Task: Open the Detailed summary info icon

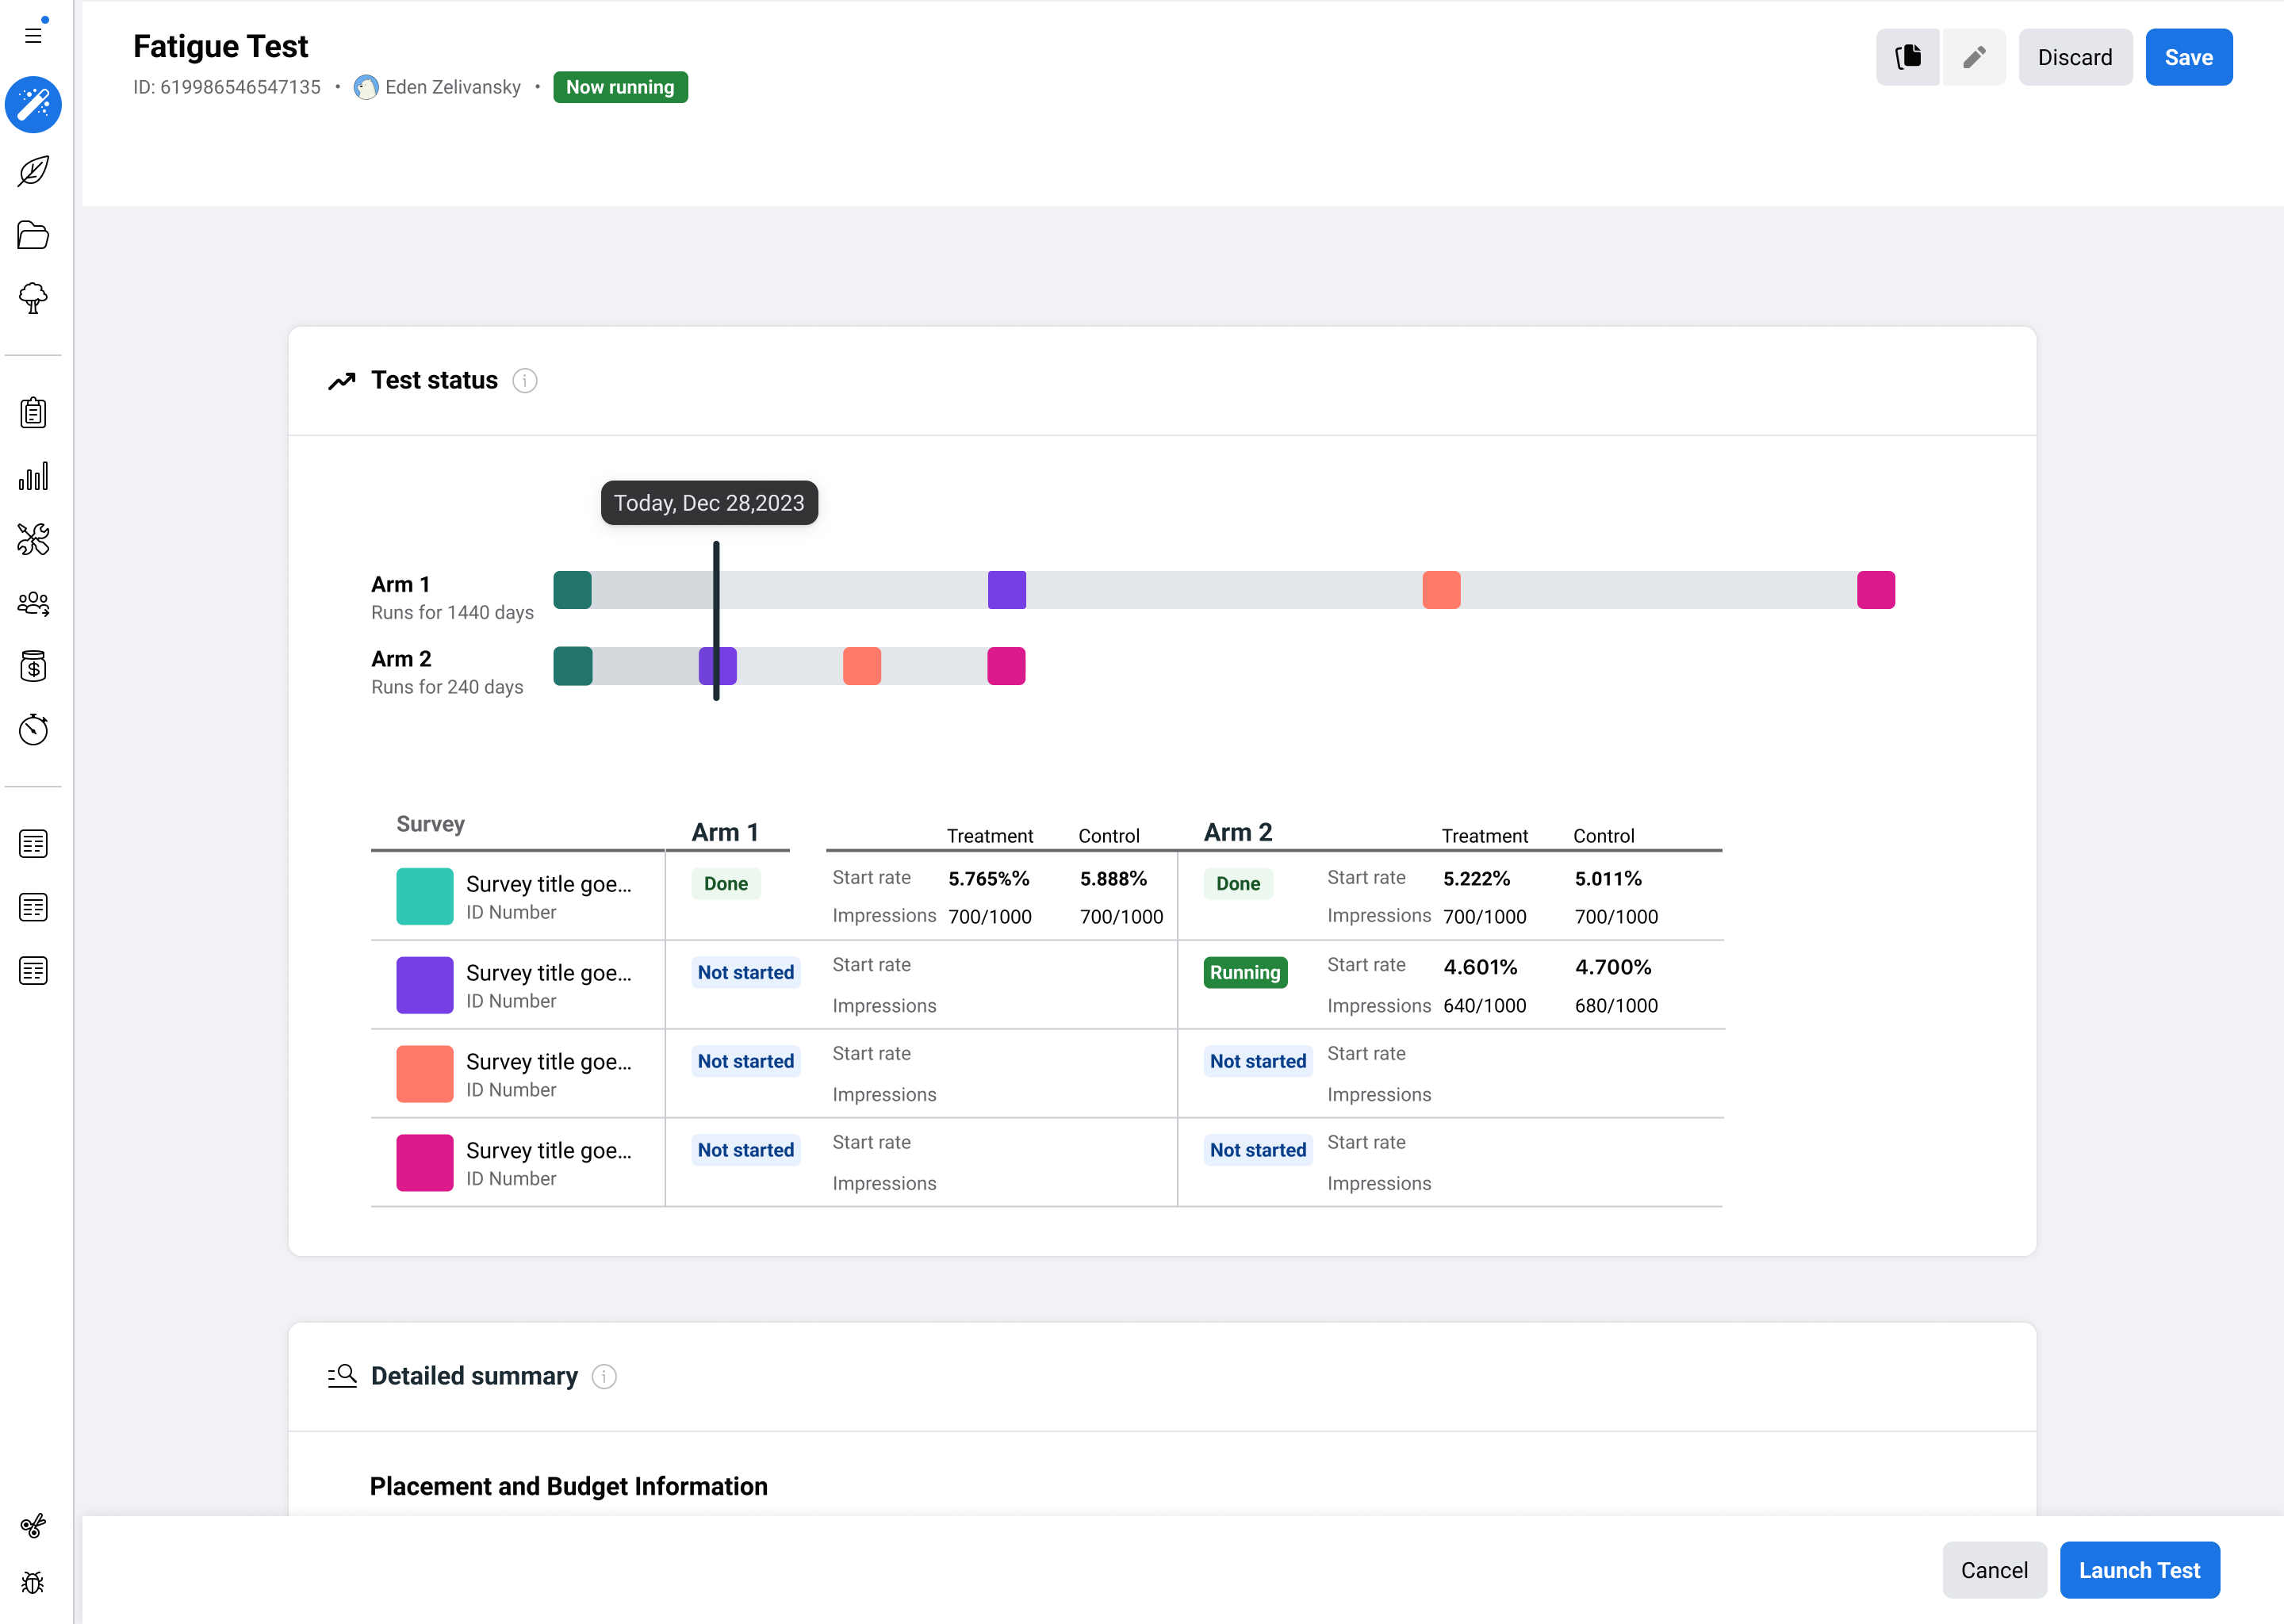Action: [604, 1377]
